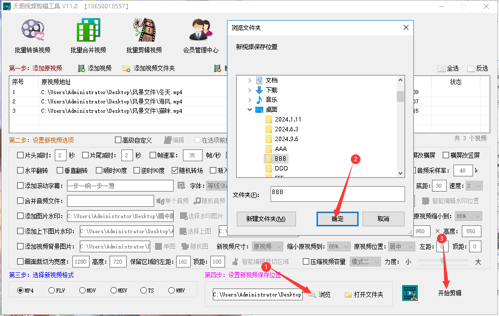The height and width of the screenshot is (316, 499).
Task: Click folder tree scrollbar down arrow
Action: 400,173
